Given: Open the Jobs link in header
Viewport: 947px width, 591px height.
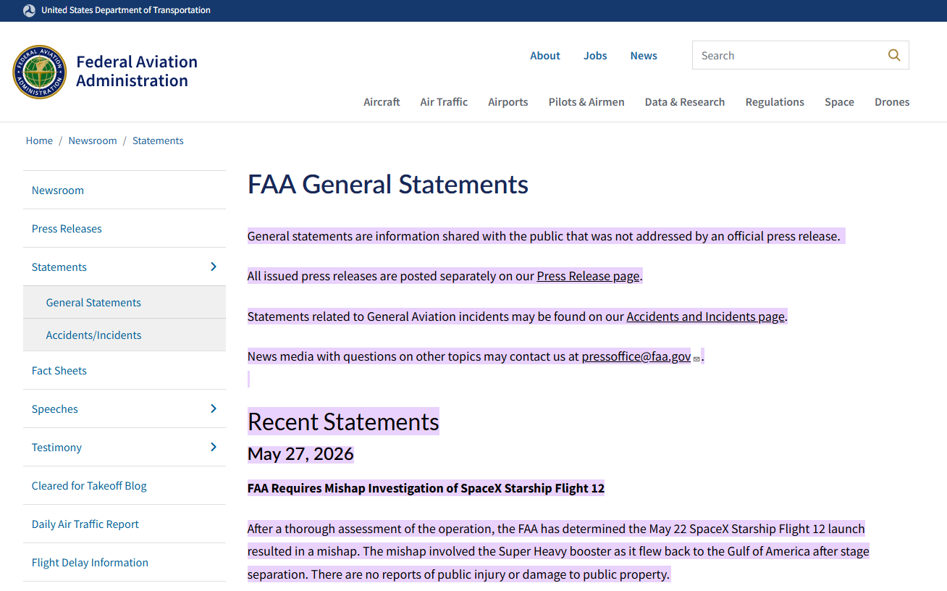Looking at the screenshot, I should [595, 55].
